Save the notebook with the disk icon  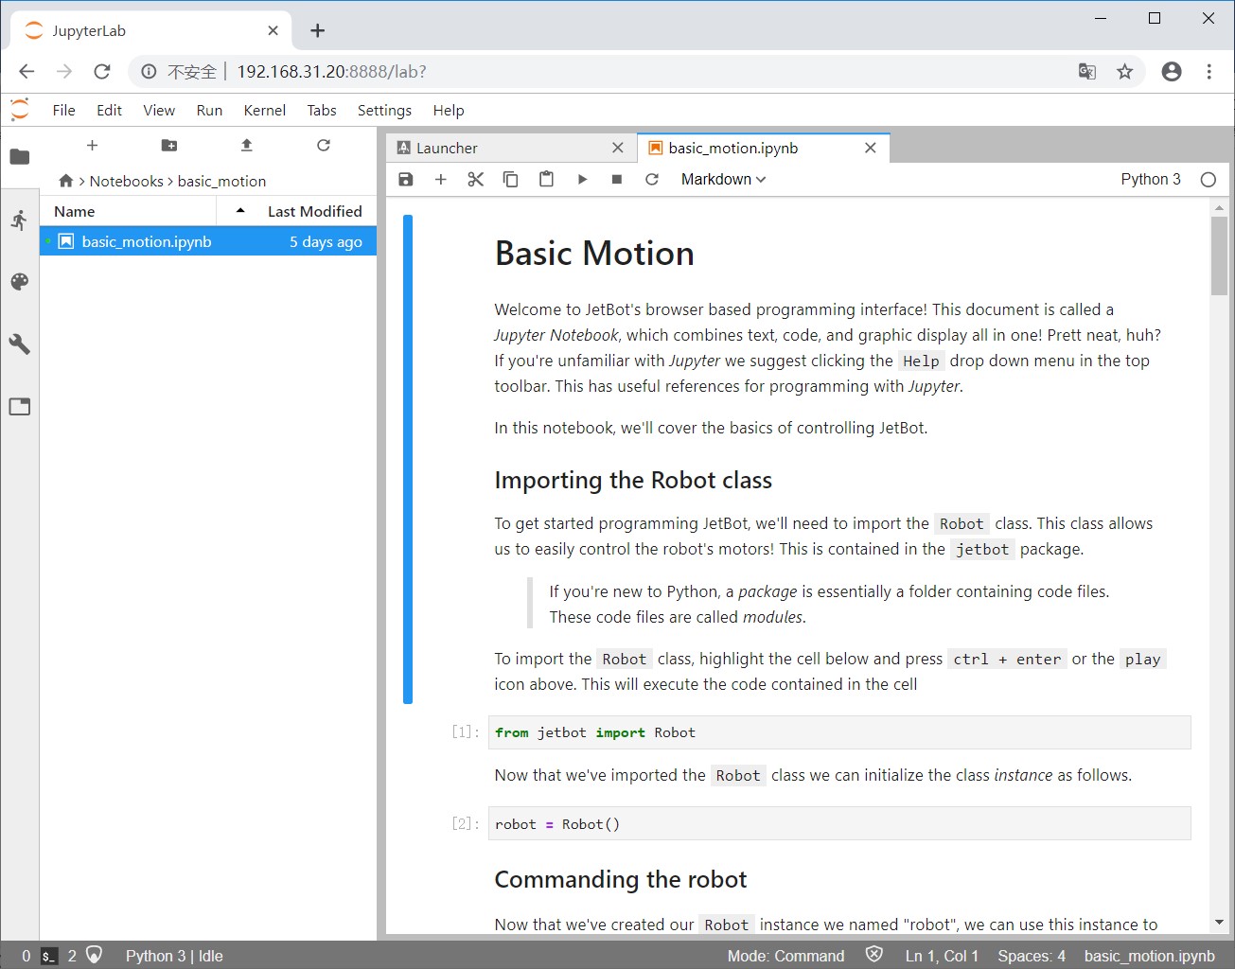click(406, 179)
